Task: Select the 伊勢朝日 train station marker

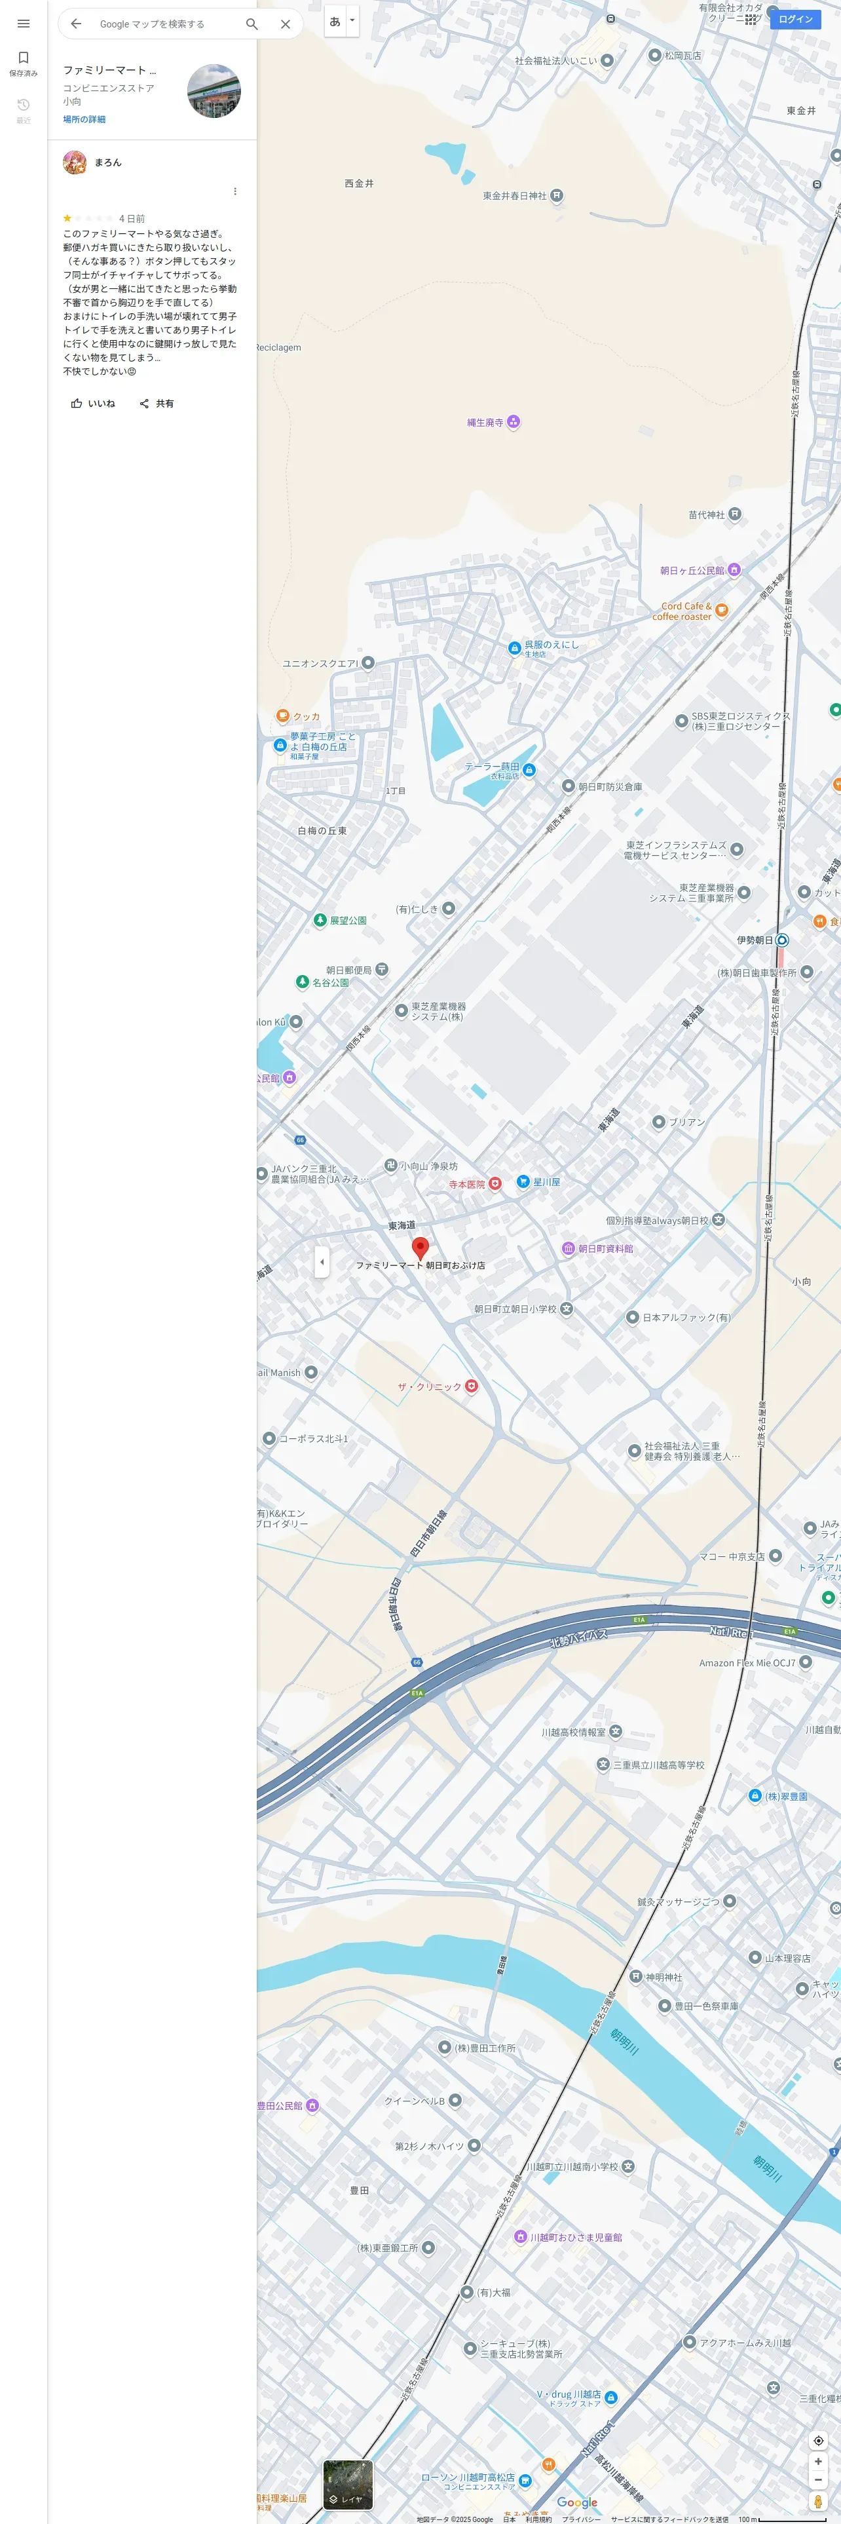Action: click(781, 940)
